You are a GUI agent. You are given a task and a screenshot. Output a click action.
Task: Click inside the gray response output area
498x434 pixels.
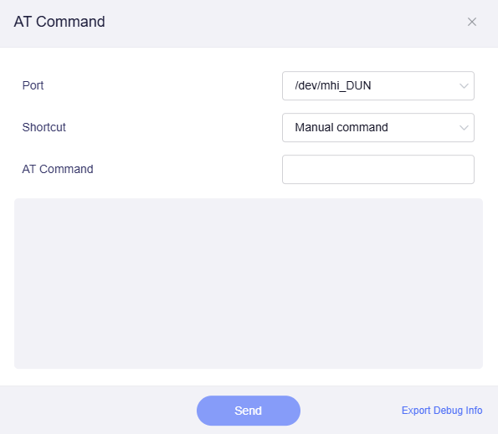click(x=249, y=283)
